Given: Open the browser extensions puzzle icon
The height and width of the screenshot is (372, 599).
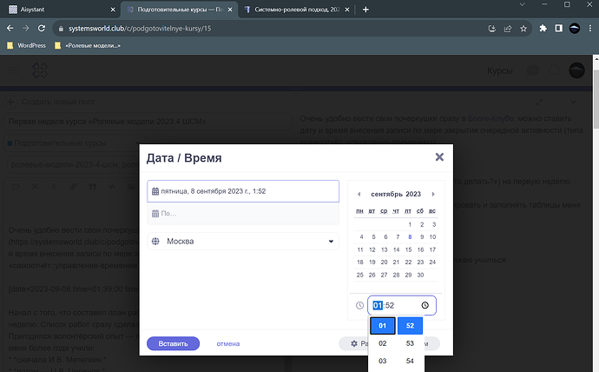Looking at the screenshot, I should pyautogui.click(x=543, y=28).
